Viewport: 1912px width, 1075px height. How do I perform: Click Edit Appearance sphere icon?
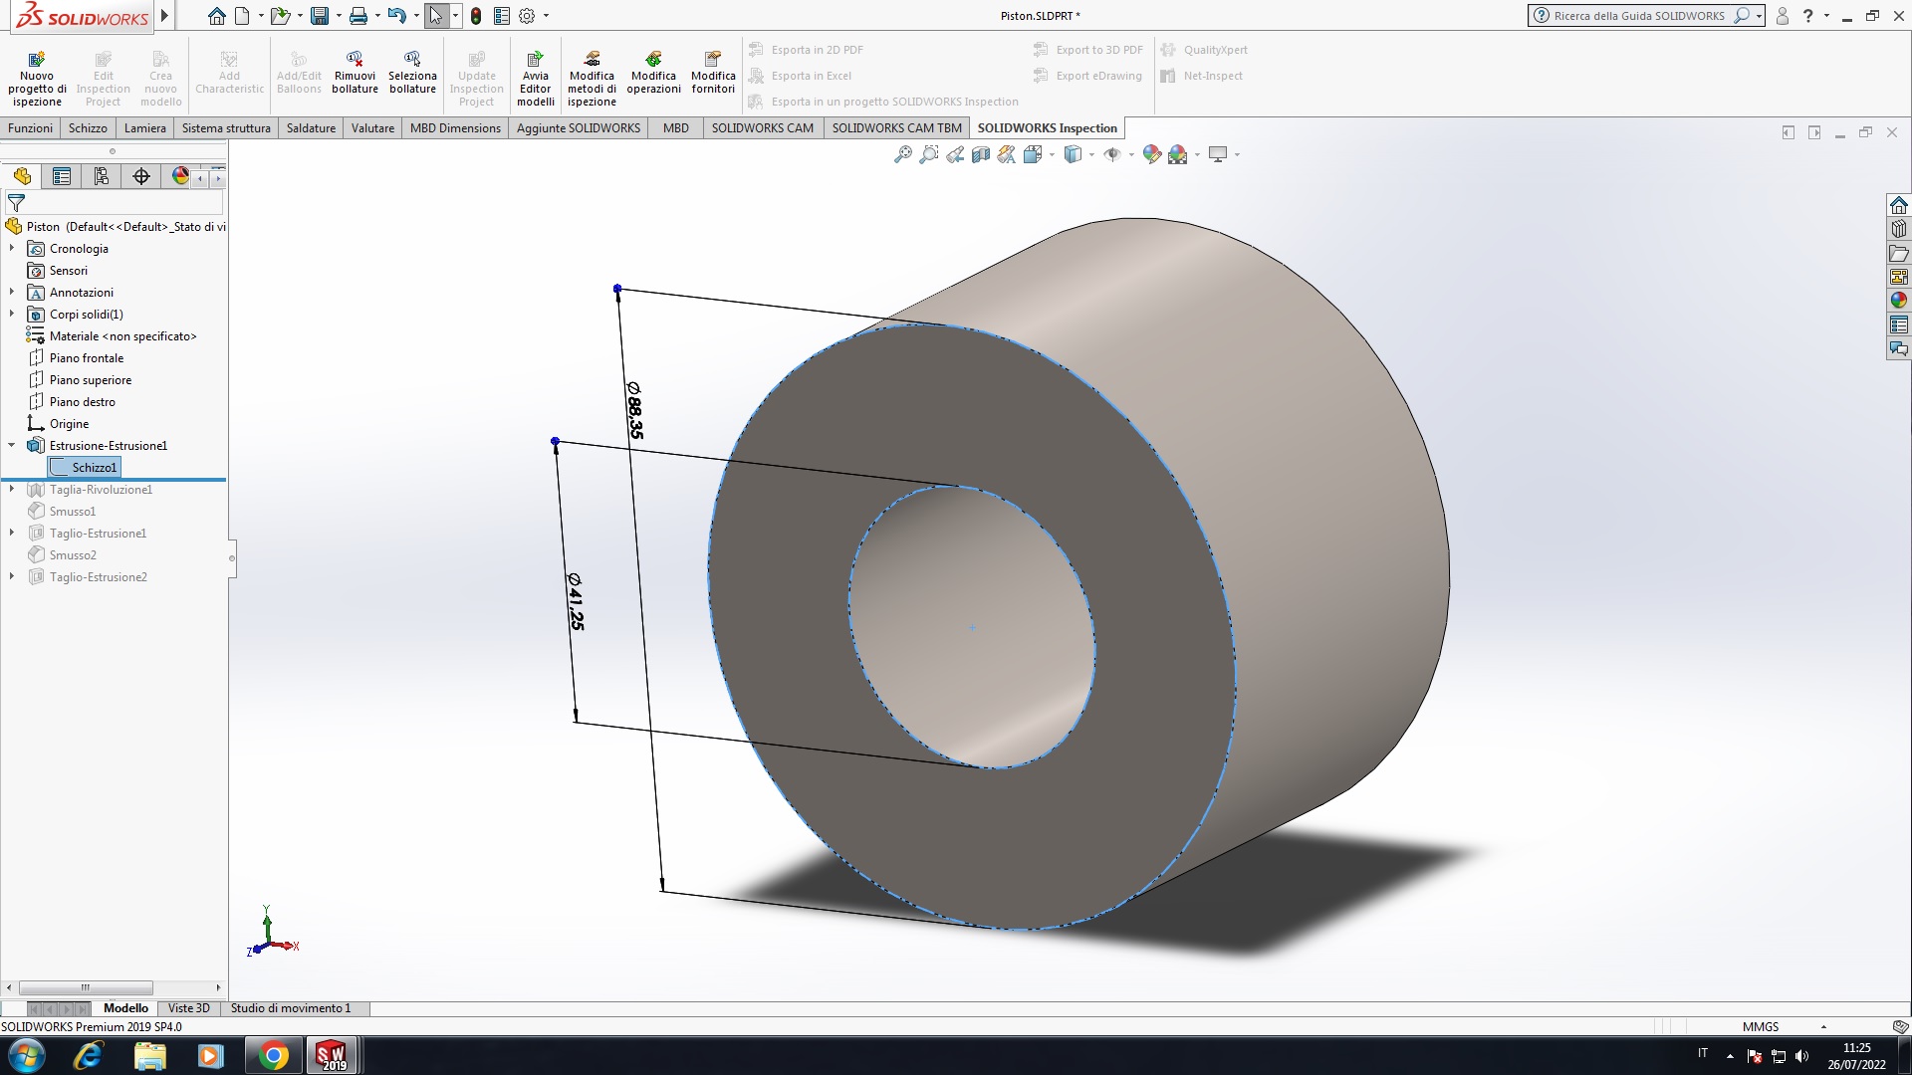click(1151, 154)
